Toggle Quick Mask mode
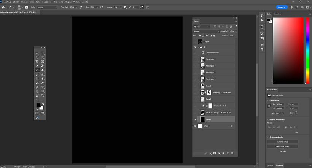Viewport: 312px width, 168px height. point(37,113)
